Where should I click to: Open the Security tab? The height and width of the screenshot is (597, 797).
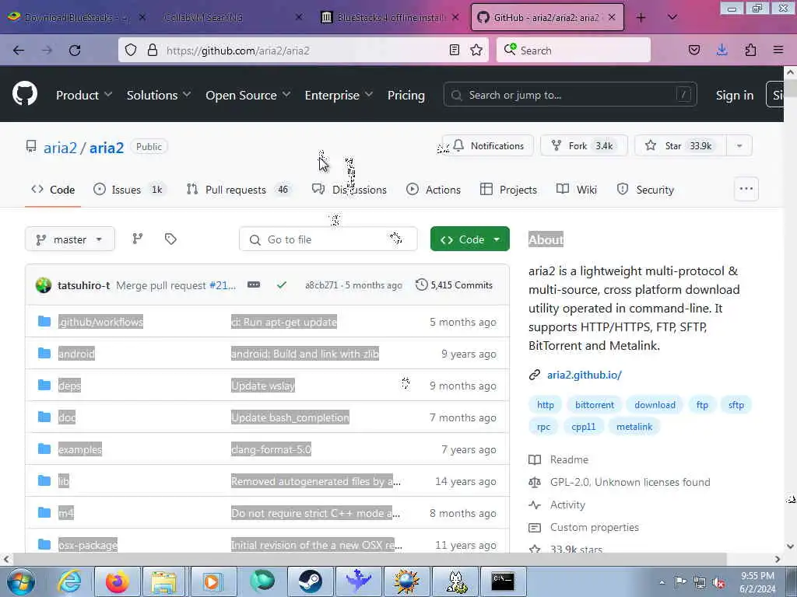pos(645,190)
